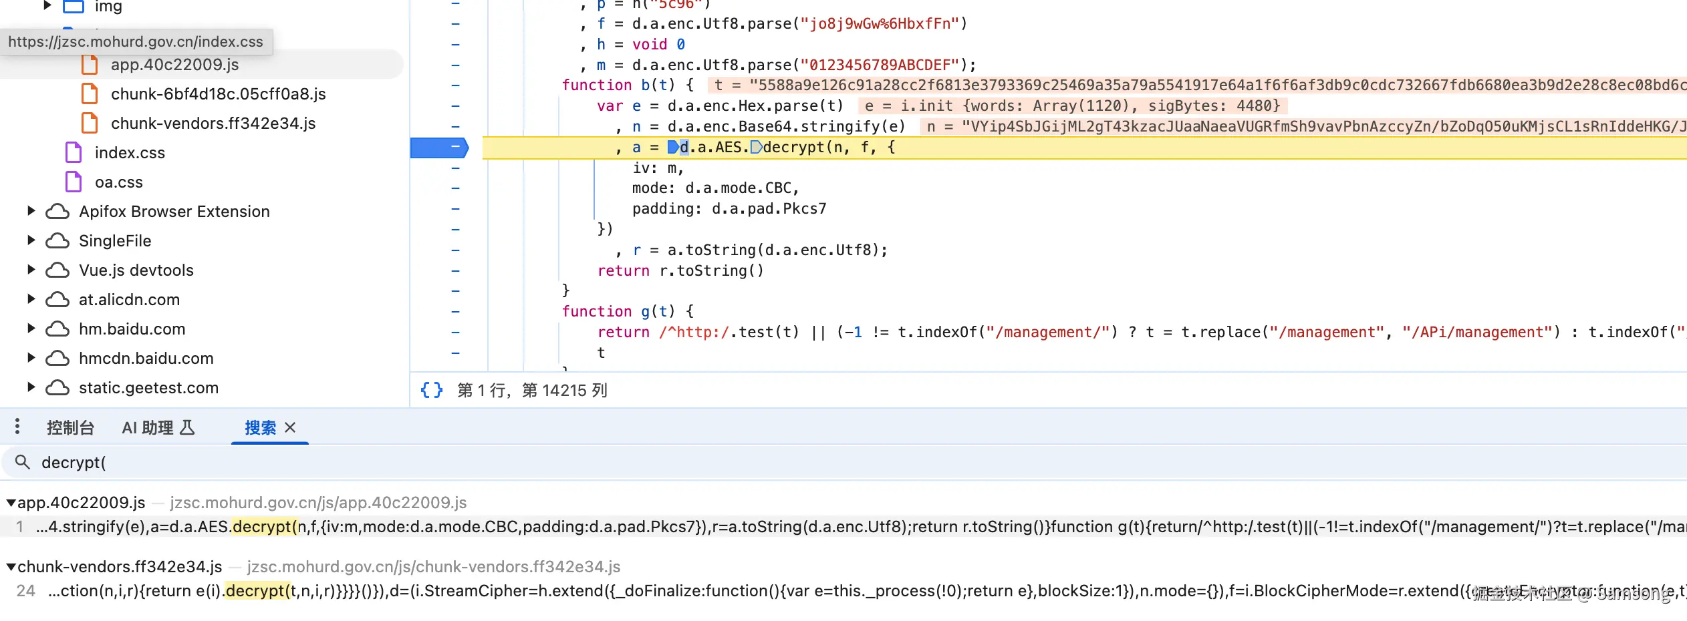Click the chunk-vendors.ff342e34.js file icon
The image size is (1687, 621).
tap(90, 124)
